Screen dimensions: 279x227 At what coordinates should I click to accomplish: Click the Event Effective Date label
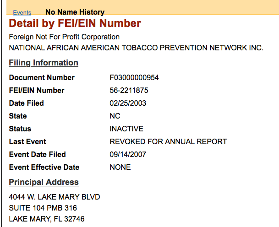[44, 167]
